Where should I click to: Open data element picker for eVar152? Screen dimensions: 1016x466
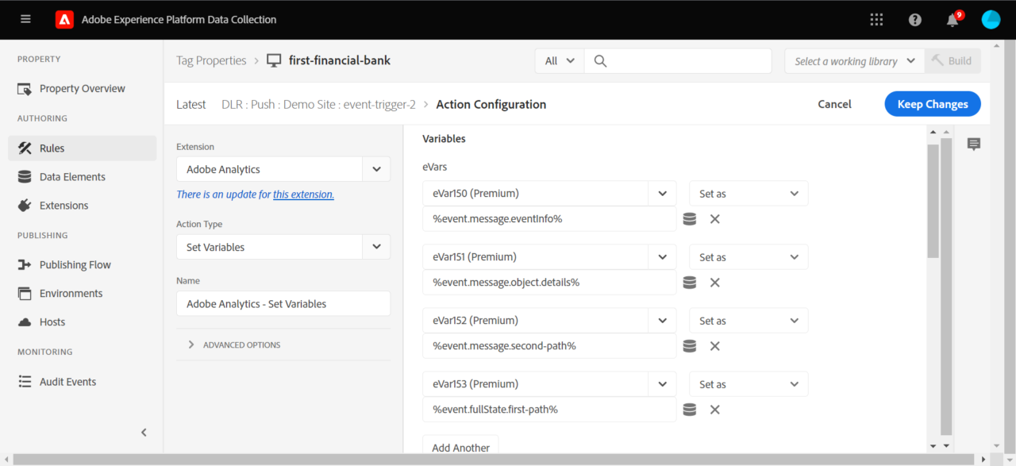(x=690, y=346)
